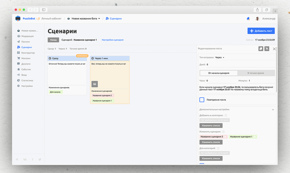This screenshot has width=290, height=173.
Task: Click the Часы input field
Action: (221, 81)
